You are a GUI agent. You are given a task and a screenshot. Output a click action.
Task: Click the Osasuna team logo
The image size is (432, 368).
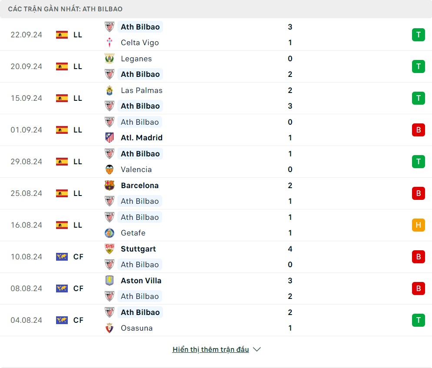(110, 328)
